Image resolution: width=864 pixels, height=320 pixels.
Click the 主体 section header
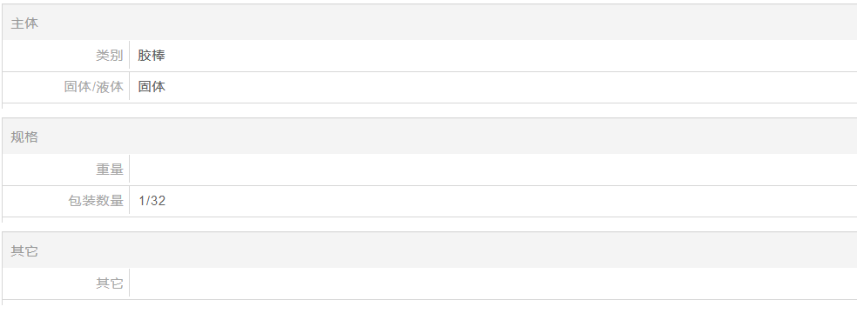point(24,23)
